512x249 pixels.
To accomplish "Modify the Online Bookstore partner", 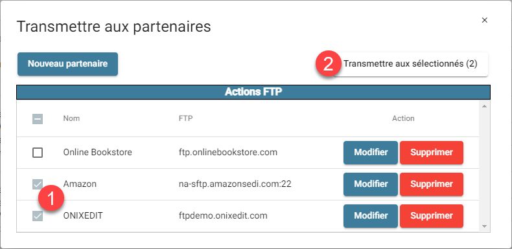I will [371, 153].
